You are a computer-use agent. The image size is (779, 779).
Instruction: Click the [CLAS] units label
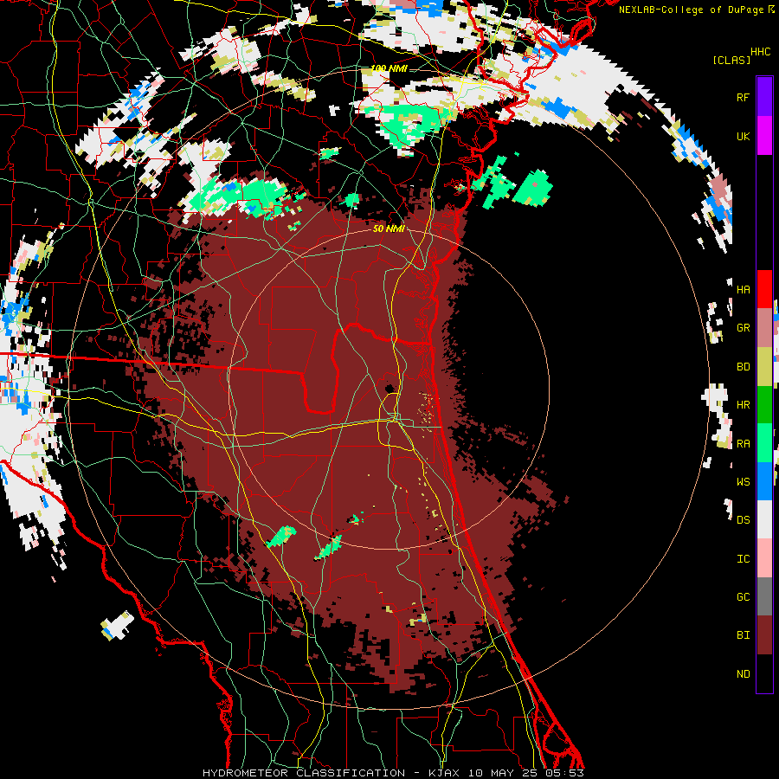731,60
